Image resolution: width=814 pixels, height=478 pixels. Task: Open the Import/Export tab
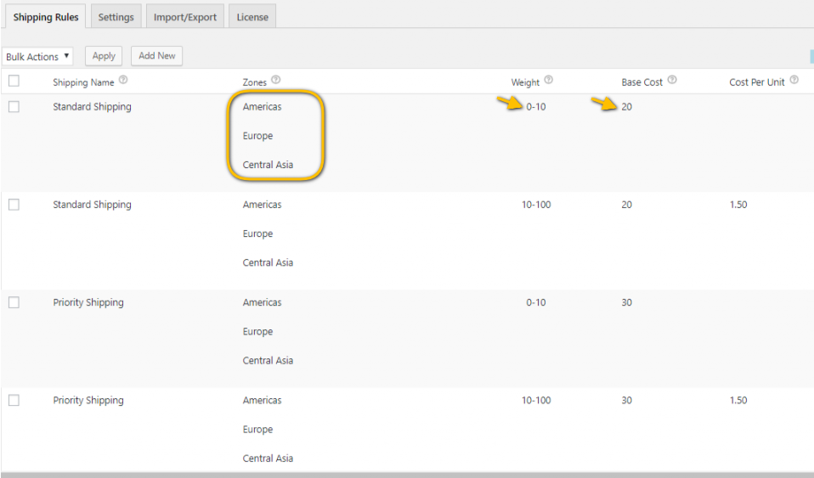[185, 17]
